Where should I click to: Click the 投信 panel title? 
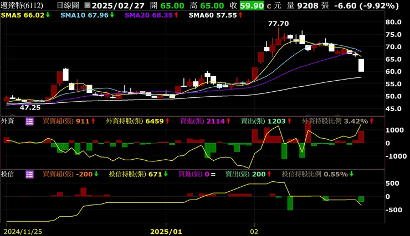pos(8,174)
